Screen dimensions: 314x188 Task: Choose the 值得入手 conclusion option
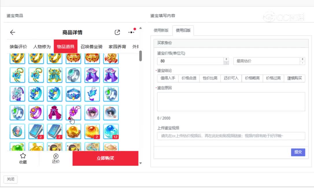tap(168, 78)
